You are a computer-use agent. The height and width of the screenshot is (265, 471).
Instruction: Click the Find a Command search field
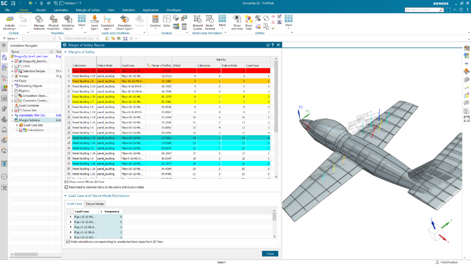click(418, 10)
